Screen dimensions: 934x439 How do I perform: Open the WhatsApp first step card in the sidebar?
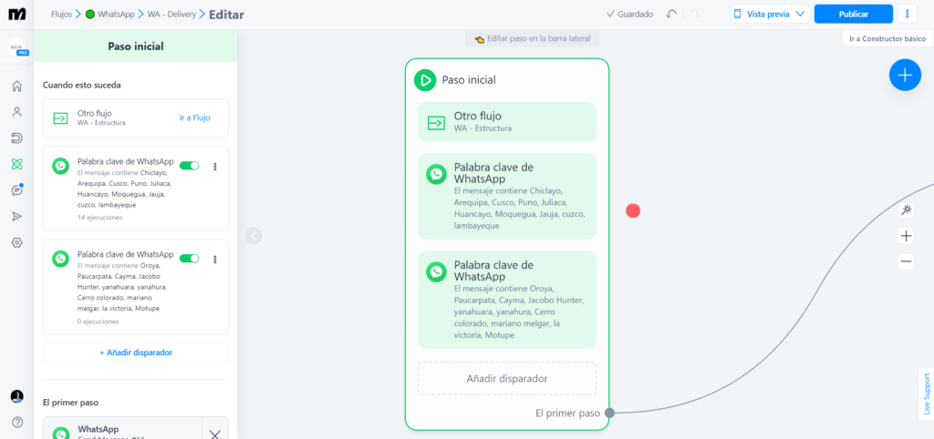click(x=123, y=429)
